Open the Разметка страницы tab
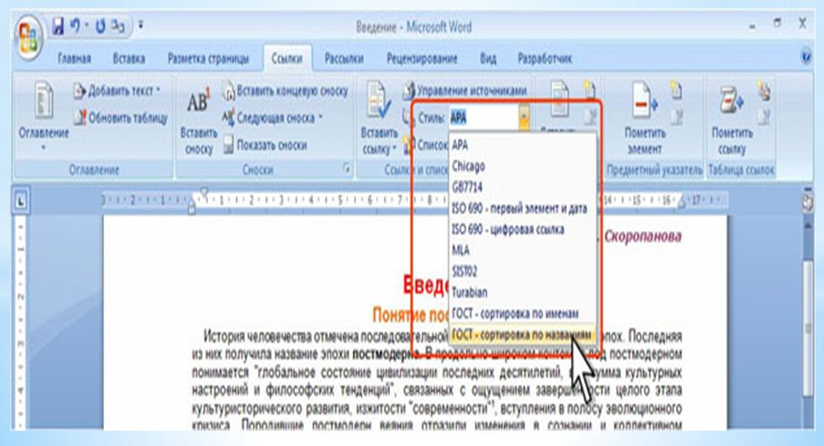Screen dimensions: 824x446 coord(208,58)
